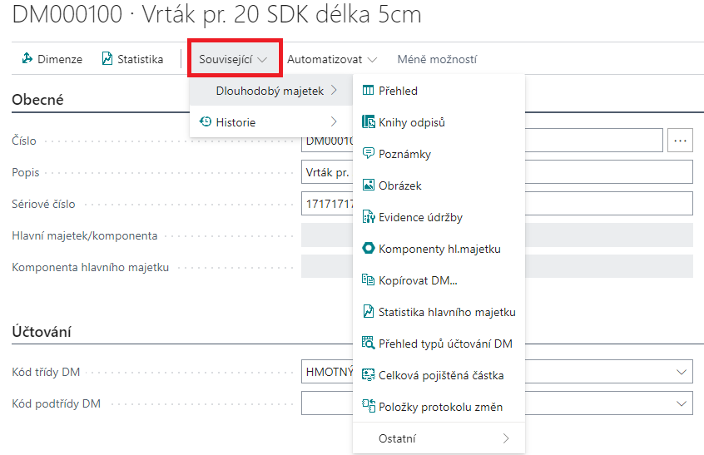Select the Přehled table icon
704x455 pixels.
pyautogui.click(x=369, y=91)
